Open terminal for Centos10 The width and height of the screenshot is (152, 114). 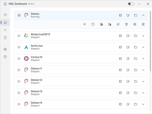120,59
